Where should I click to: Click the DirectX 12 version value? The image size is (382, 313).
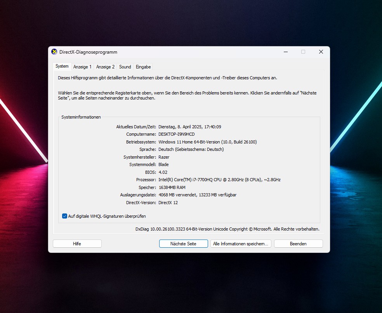click(x=168, y=203)
